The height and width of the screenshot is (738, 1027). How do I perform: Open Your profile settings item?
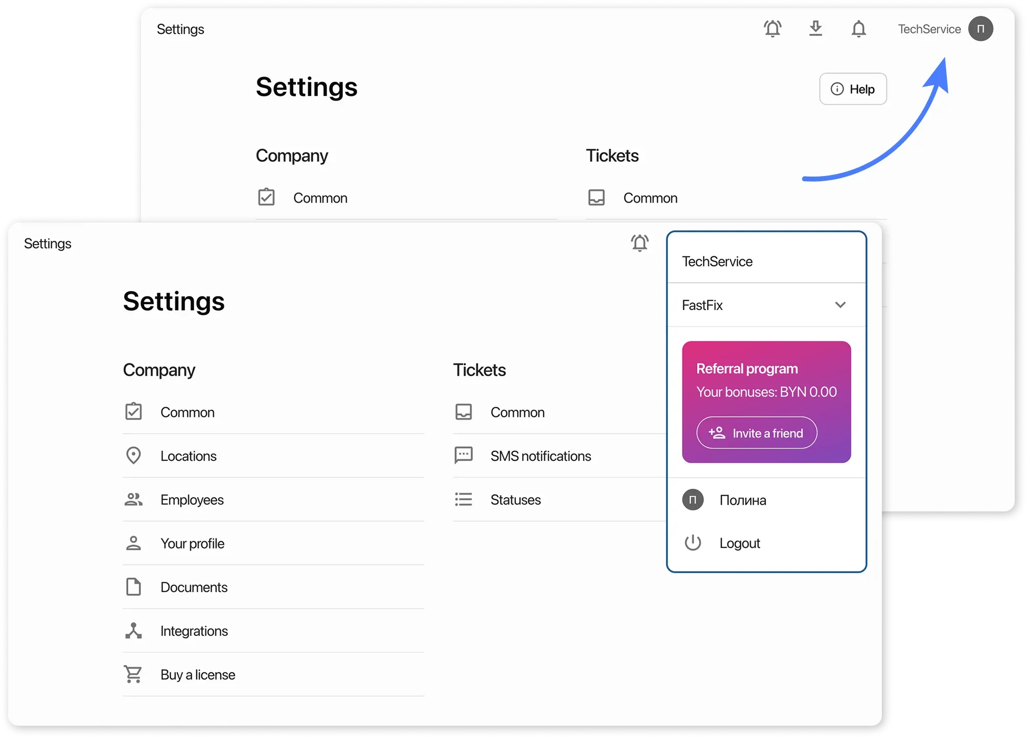[x=192, y=544]
